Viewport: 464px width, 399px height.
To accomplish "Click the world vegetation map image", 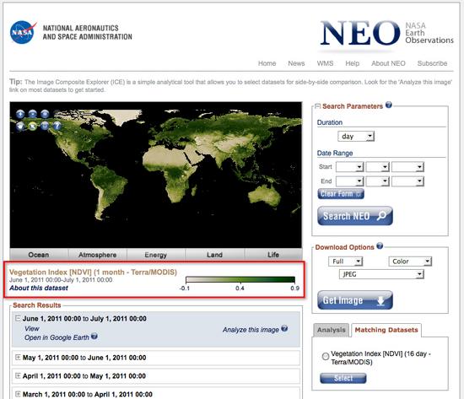I will point(156,175).
